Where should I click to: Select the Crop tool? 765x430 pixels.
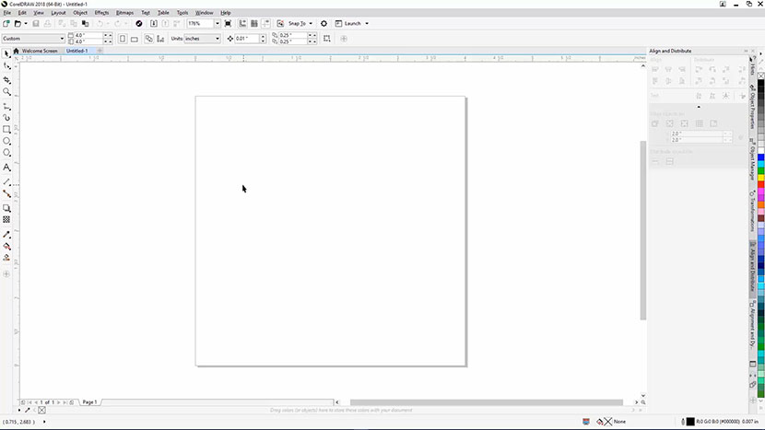pyautogui.click(x=6, y=80)
